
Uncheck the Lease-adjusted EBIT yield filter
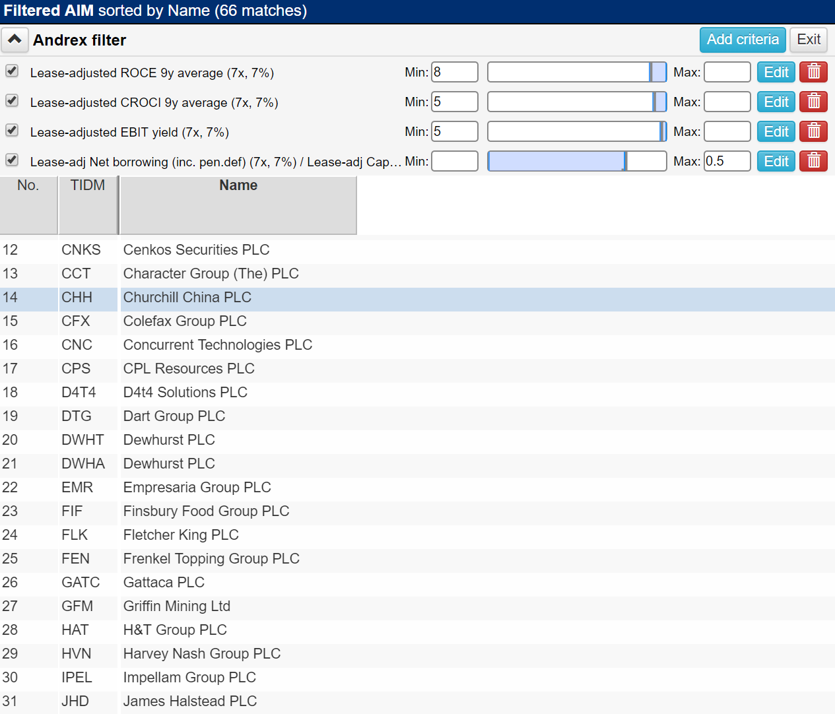12,130
